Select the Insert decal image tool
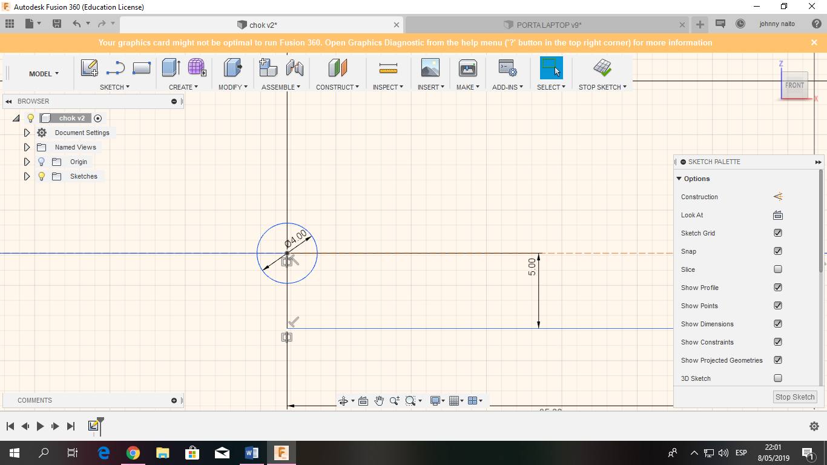The width and height of the screenshot is (827, 465). (x=430, y=68)
